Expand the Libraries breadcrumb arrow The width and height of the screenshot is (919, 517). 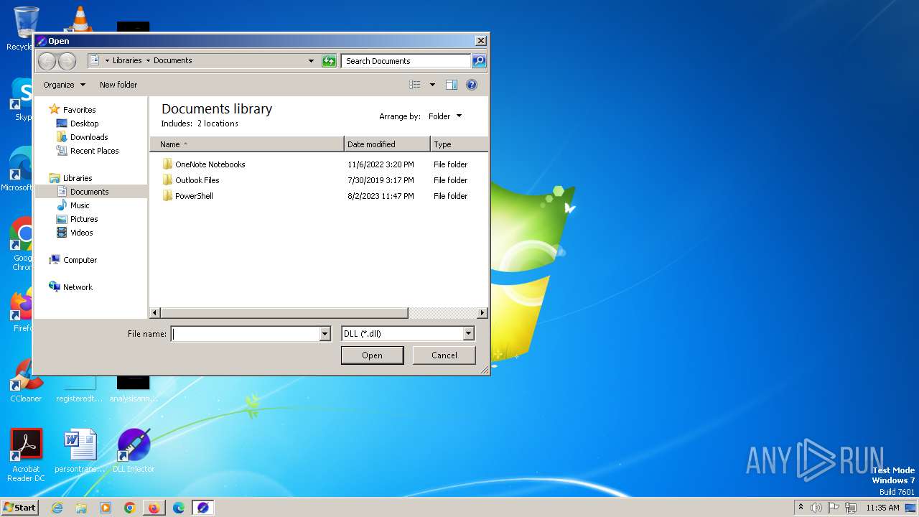pos(148,61)
